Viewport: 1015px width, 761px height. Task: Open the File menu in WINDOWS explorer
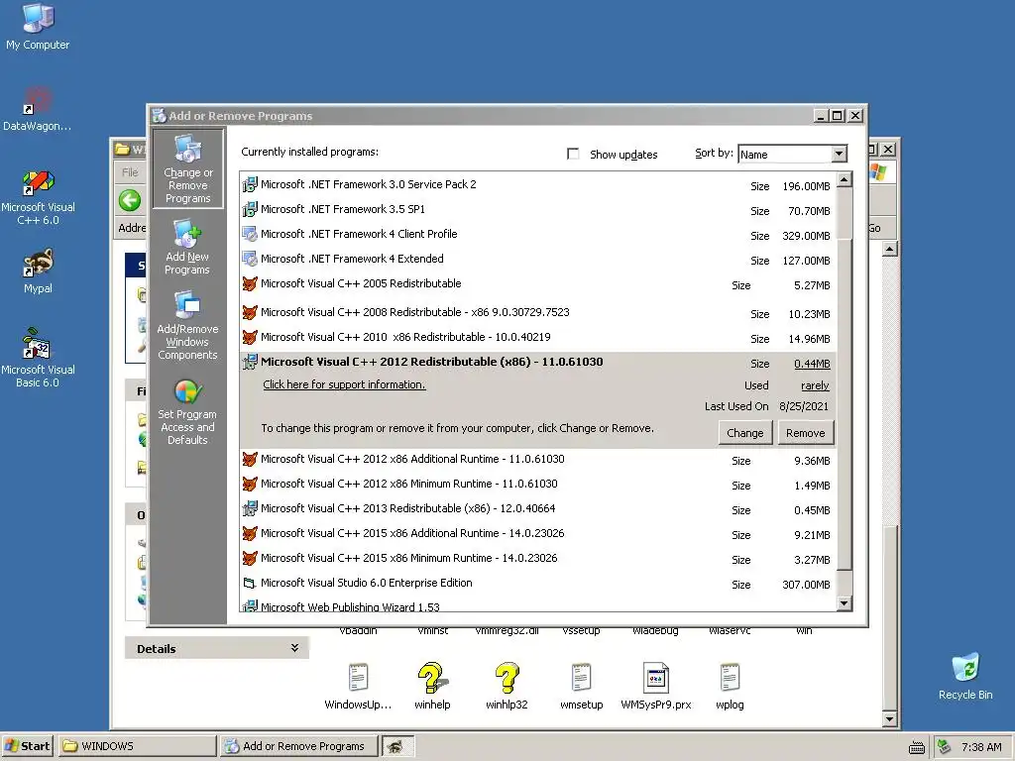[x=130, y=172]
